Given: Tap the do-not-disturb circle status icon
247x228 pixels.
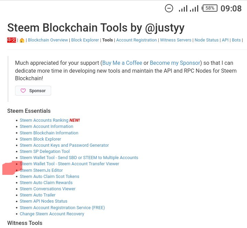Looking at the screenshot, I should [x=169, y=8].
